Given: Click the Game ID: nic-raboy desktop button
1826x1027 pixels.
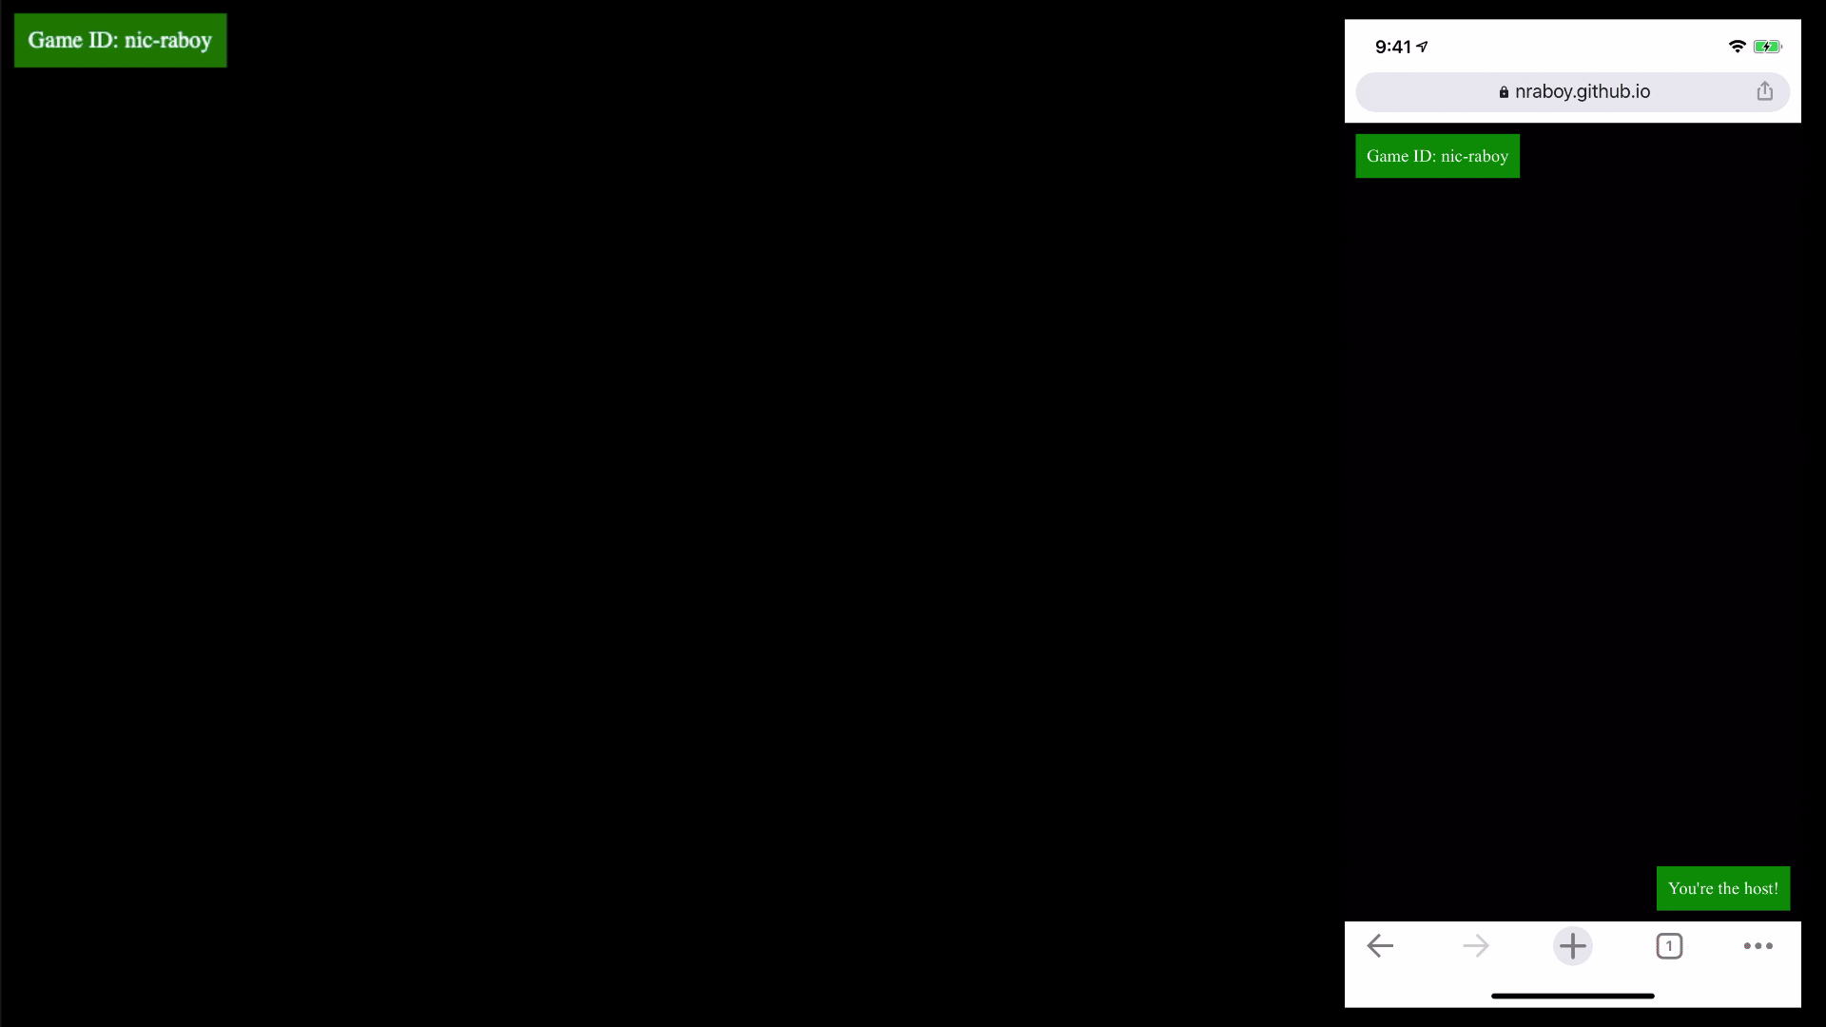Looking at the screenshot, I should point(119,40).
